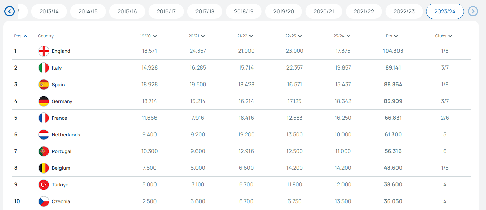Viewport: 486px width, 210px height.
Task: Sort by the 19/20 column
Action: tap(148, 36)
